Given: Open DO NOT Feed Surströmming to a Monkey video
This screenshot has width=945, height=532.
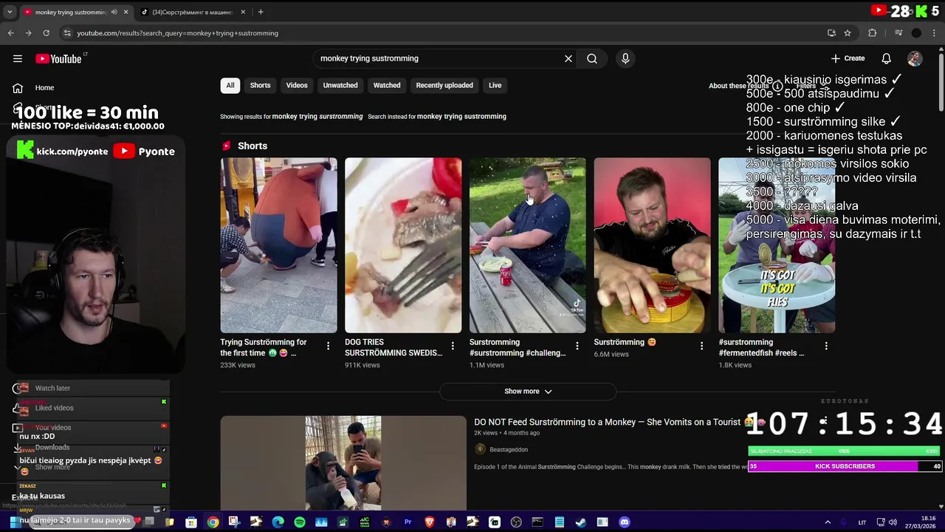Looking at the screenshot, I should pos(607,422).
